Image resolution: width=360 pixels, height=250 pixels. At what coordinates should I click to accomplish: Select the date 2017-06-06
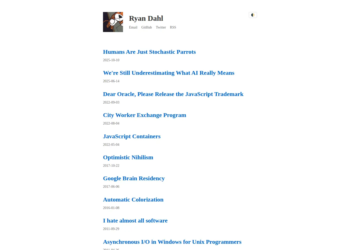pos(111,186)
